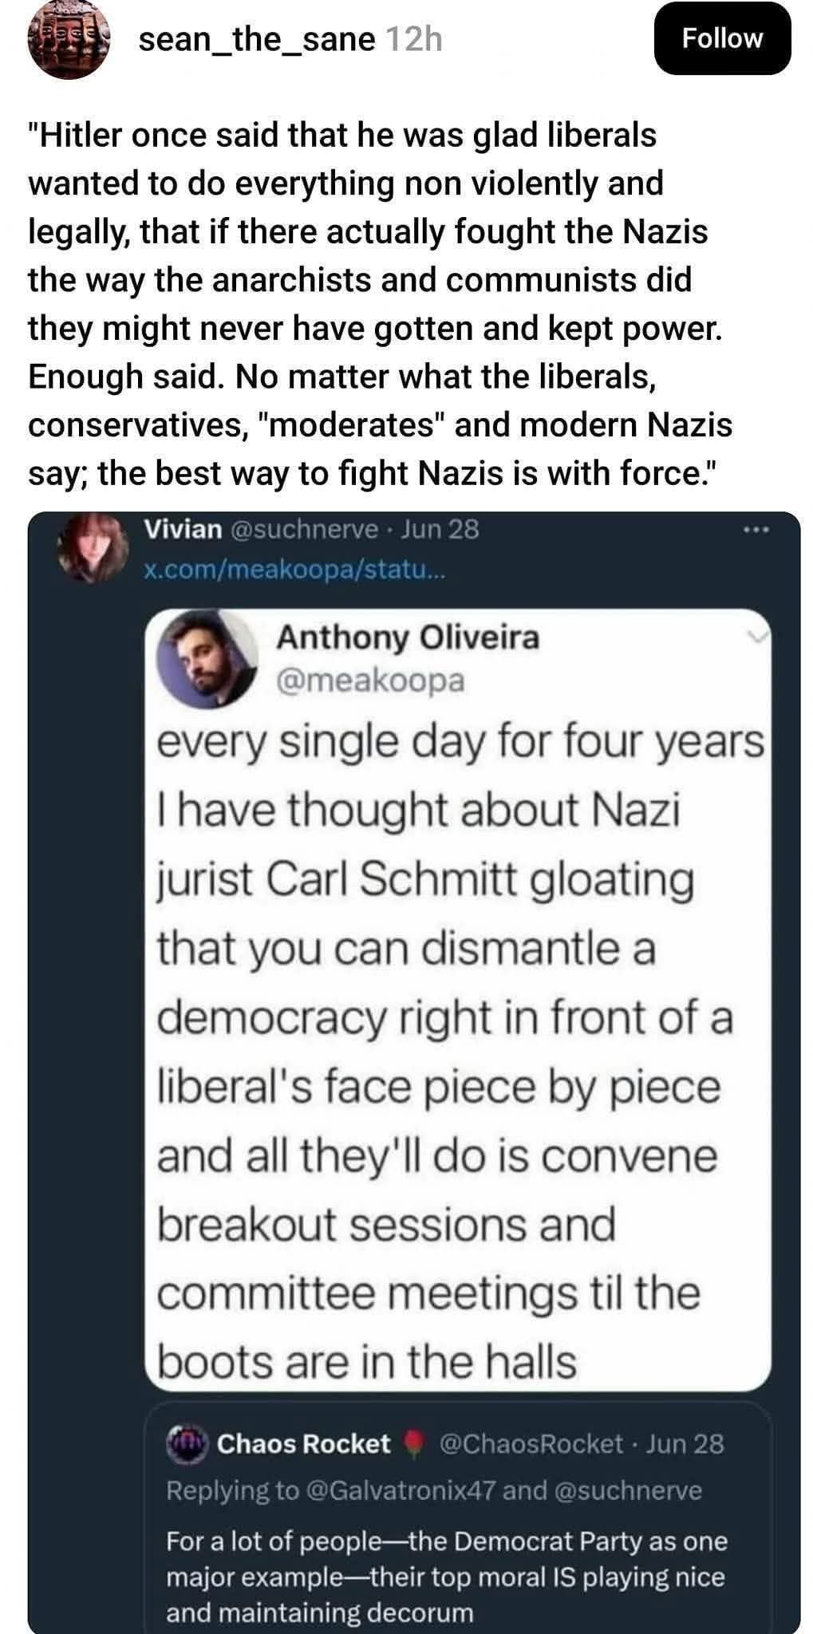The height and width of the screenshot is (1634, 813).
Task: Tap the Carl Schmitt tweet screenshot
Action: (459, 1037)
